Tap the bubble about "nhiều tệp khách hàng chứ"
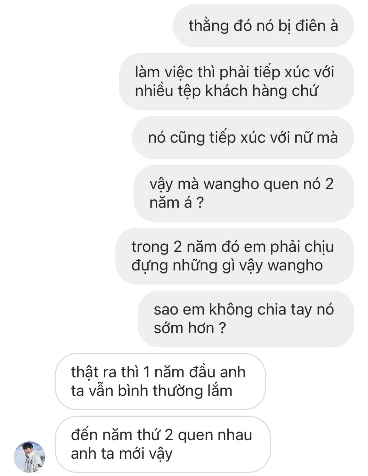Image resolution: width=368 pixels, height=476 pixels. [237, 81]
